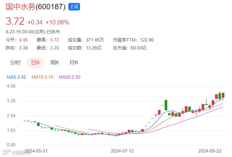
Task: Click the 1.62 price axis label
Action: click(x=11, y=130)
